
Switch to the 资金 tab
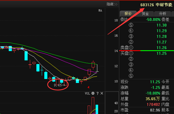point(145,14)
